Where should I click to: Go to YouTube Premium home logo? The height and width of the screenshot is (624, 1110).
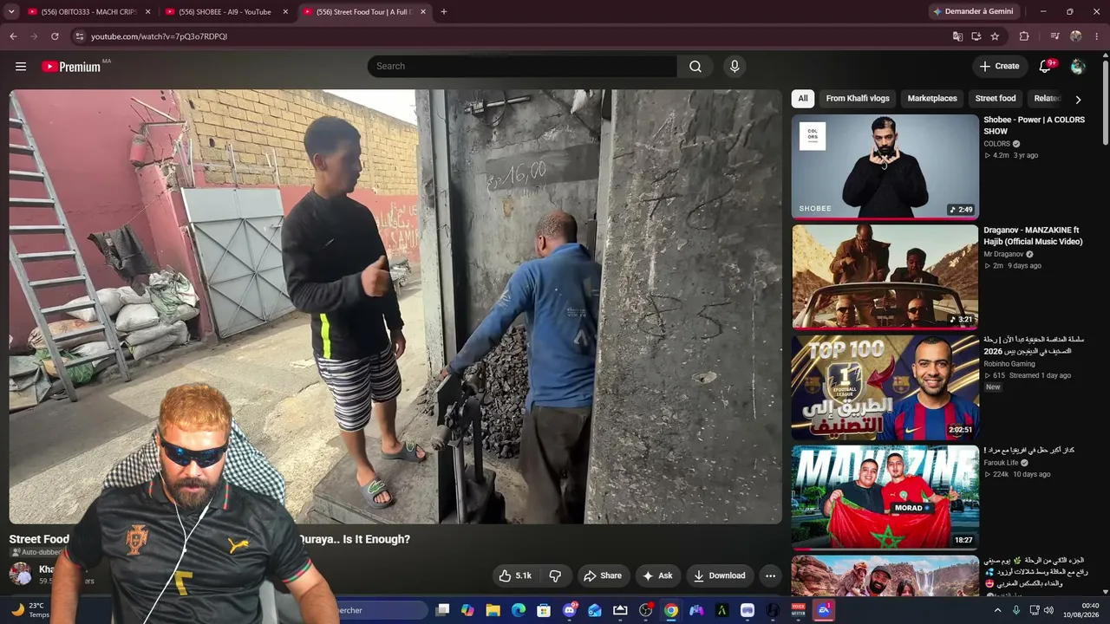[x=71, y=67]
